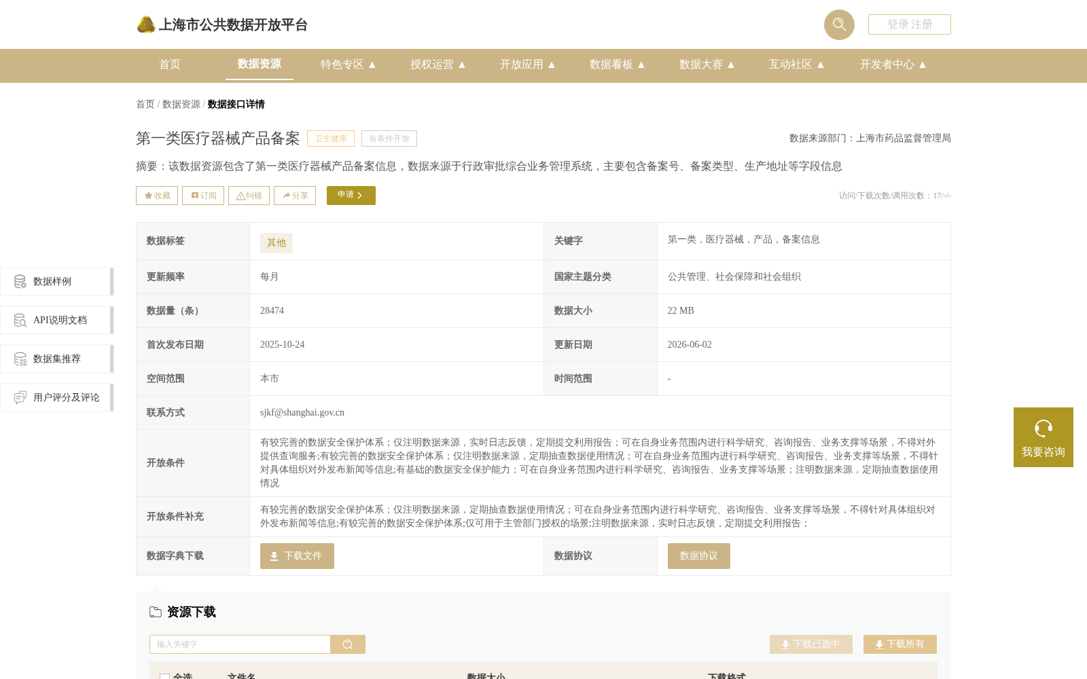This screenshot has width=1087, height=679.
Task: Click the 首页 breadcrumb link
Action: point(145,104)
